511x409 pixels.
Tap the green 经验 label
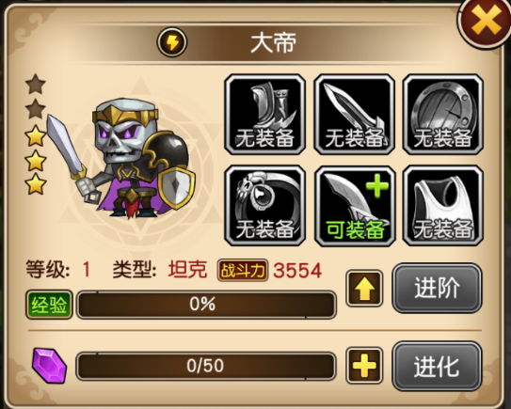pos(49,305)
